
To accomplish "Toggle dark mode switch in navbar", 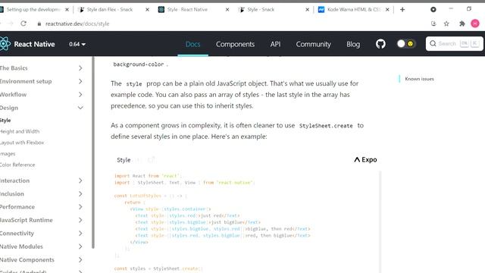I will coord(405,44).
